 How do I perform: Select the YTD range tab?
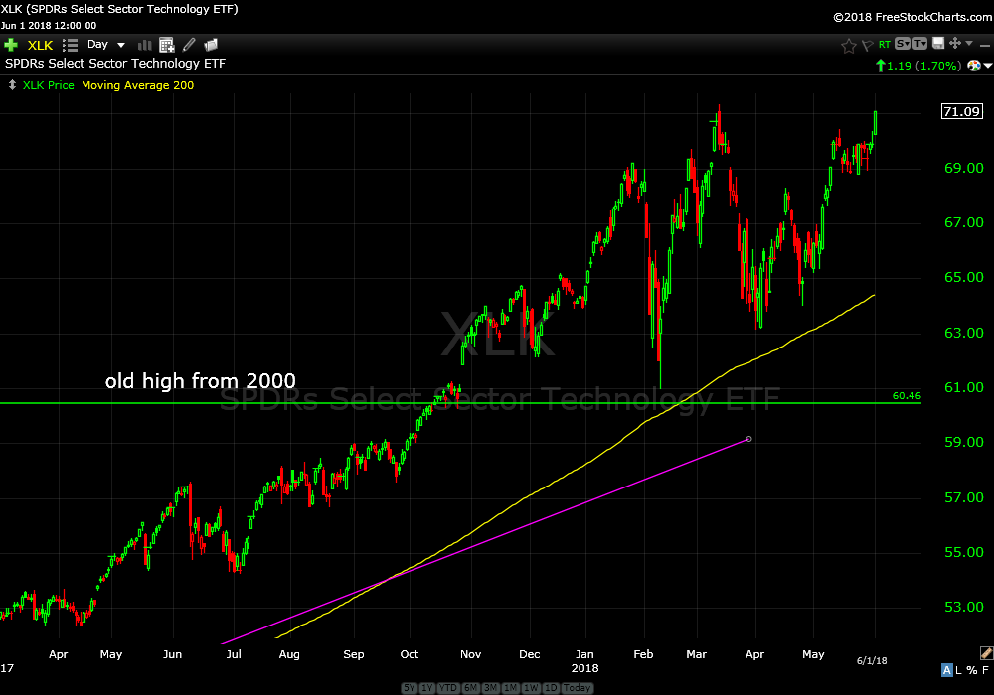(447, 688)
